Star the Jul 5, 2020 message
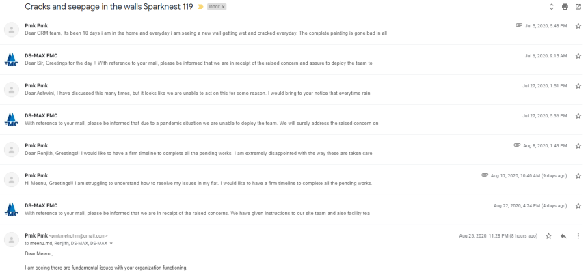The width and height of the screenshot is (588, 273). 578,26
